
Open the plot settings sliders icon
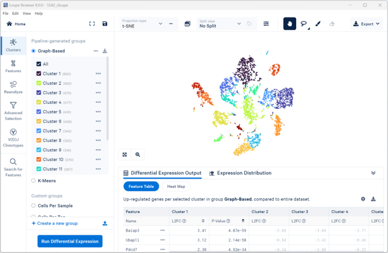pos(266,24)
